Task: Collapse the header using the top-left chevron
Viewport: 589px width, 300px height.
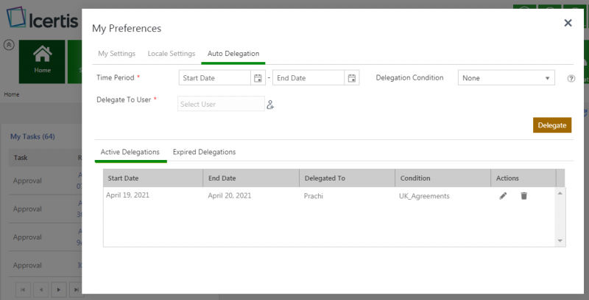Action: tap(9, 45)
